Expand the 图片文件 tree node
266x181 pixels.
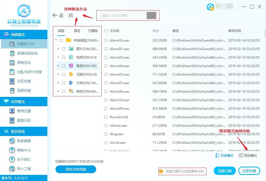pyautogui.click(x=58, y=49)
